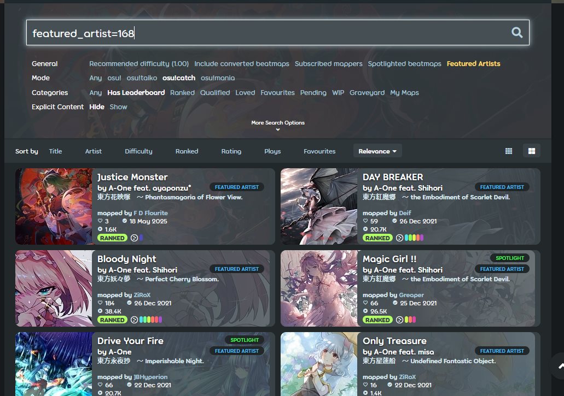The height and width of the screenshot is (396, 564).
Task: Click favourite heart icon on Justice Monster
Action: click(x=100, y=221)
